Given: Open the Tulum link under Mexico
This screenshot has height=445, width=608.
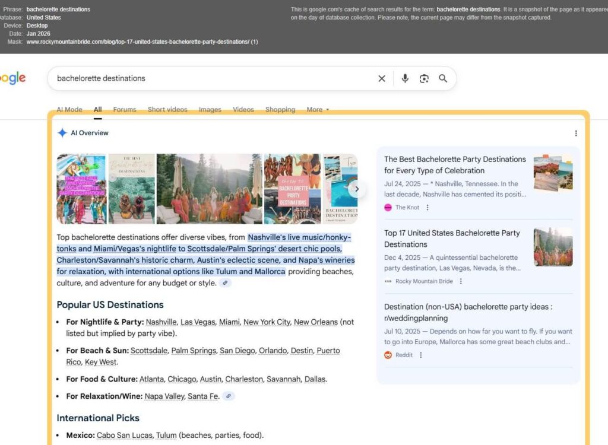Looking at the screenshot, I should (x=166, y=435).
